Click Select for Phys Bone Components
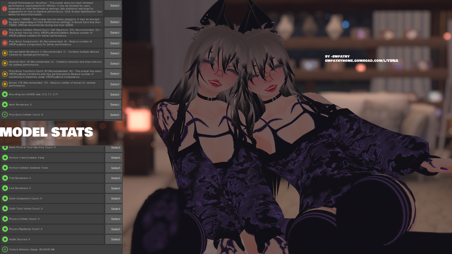Screen dimensions: 452x254 [x=113, y=43]
